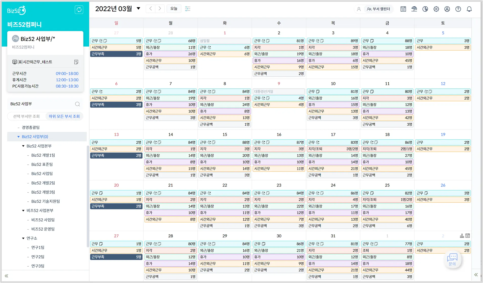483x283 pixels.
Task: Select 비즈52 사업팀 in the tree
Action: coord(43,220)
